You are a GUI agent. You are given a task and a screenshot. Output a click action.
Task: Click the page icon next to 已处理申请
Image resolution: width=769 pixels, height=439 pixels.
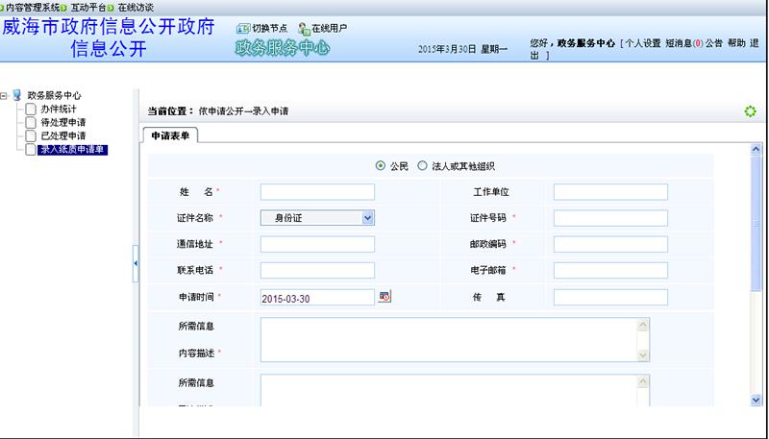click(x=31, y=136)
